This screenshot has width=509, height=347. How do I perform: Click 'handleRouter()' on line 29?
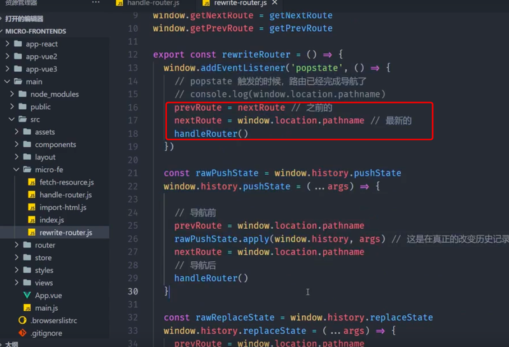pos(211,278)
